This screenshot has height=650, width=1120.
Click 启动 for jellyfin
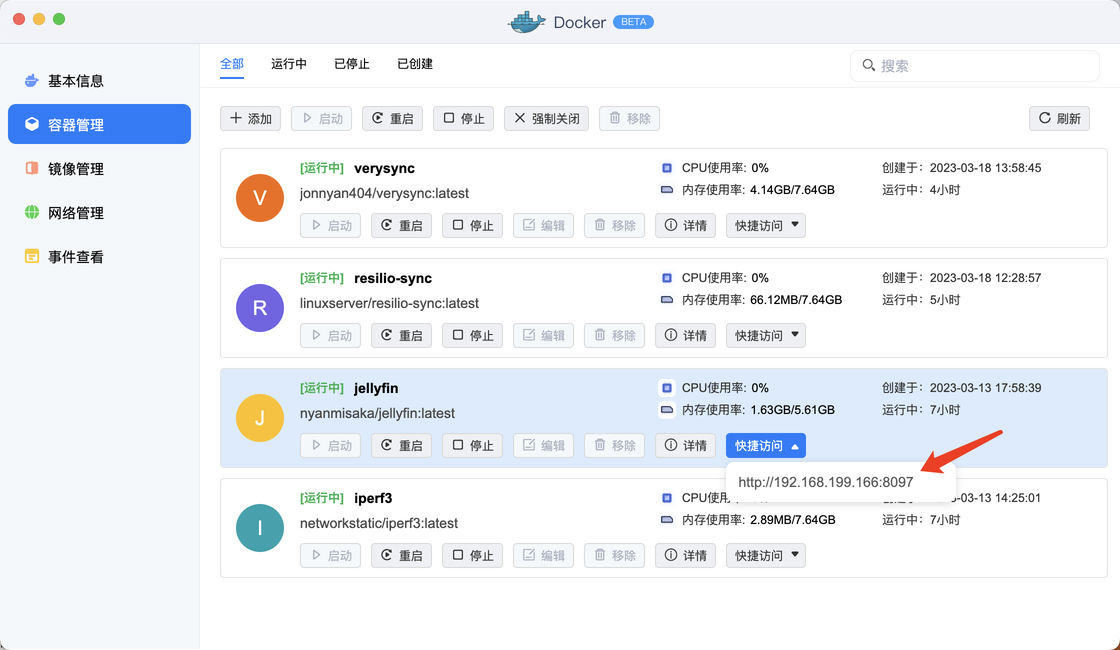pos(330,445)
